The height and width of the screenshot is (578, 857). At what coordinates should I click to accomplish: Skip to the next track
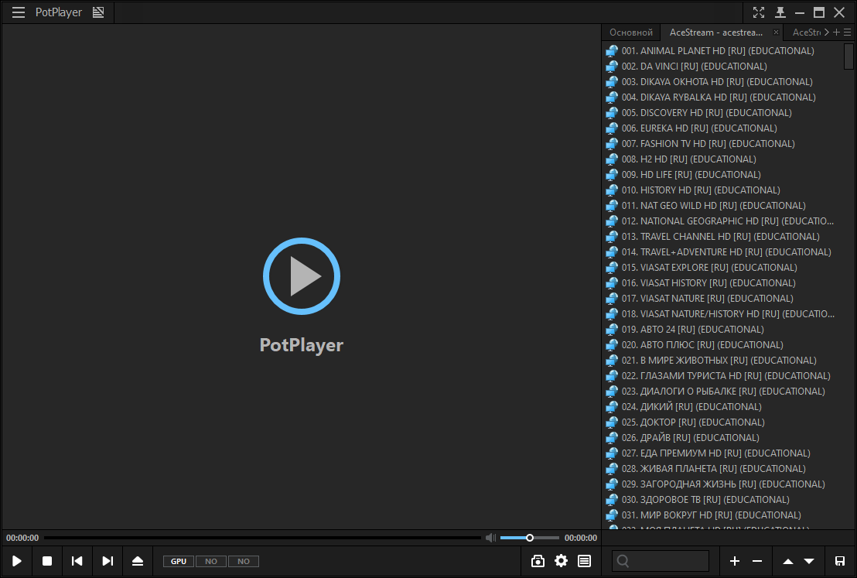click(108, 561)
